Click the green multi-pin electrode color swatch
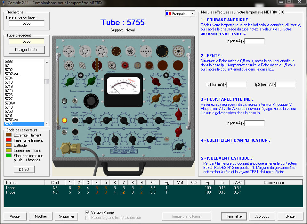The image size is (307, 224). click(9, 155)
